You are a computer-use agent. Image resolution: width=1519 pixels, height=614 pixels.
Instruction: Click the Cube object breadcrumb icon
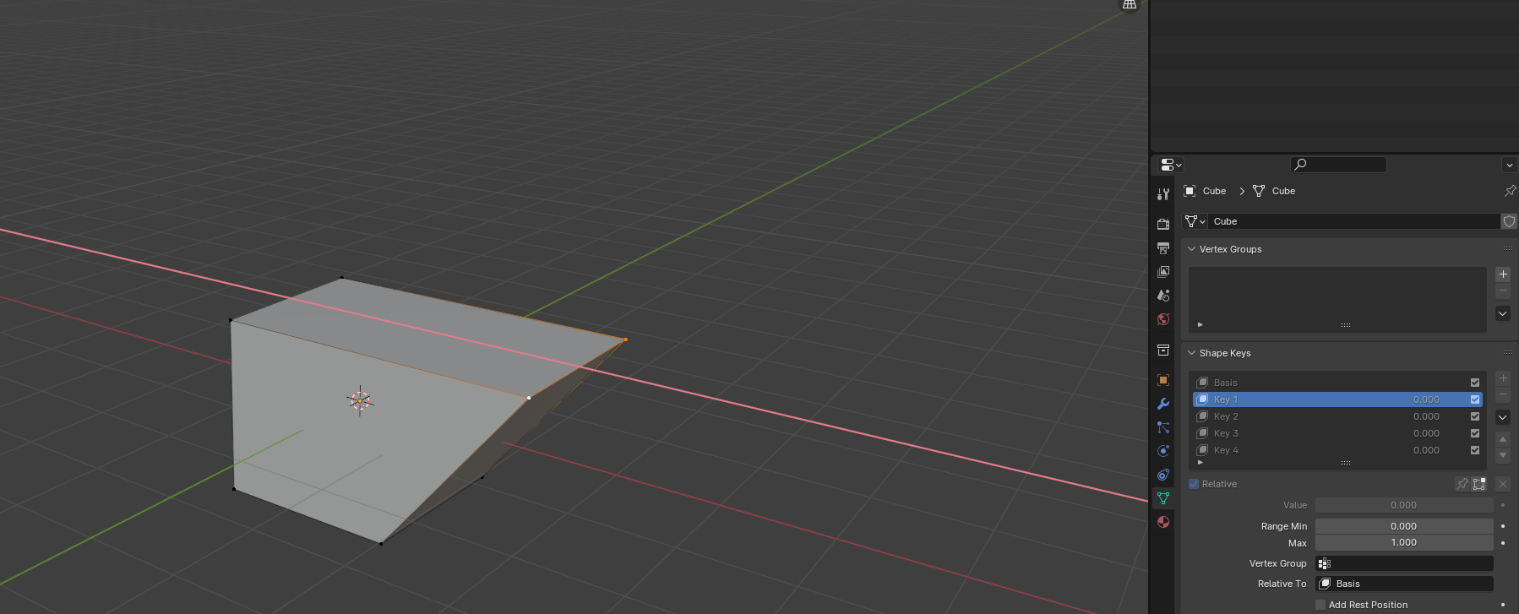[1190, 191]
